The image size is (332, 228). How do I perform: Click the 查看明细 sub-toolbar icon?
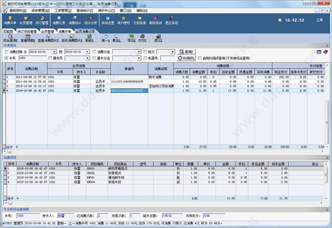(28, 38)
